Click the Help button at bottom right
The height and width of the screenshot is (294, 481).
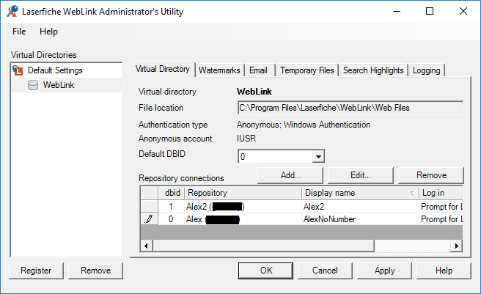pos(444,271)
